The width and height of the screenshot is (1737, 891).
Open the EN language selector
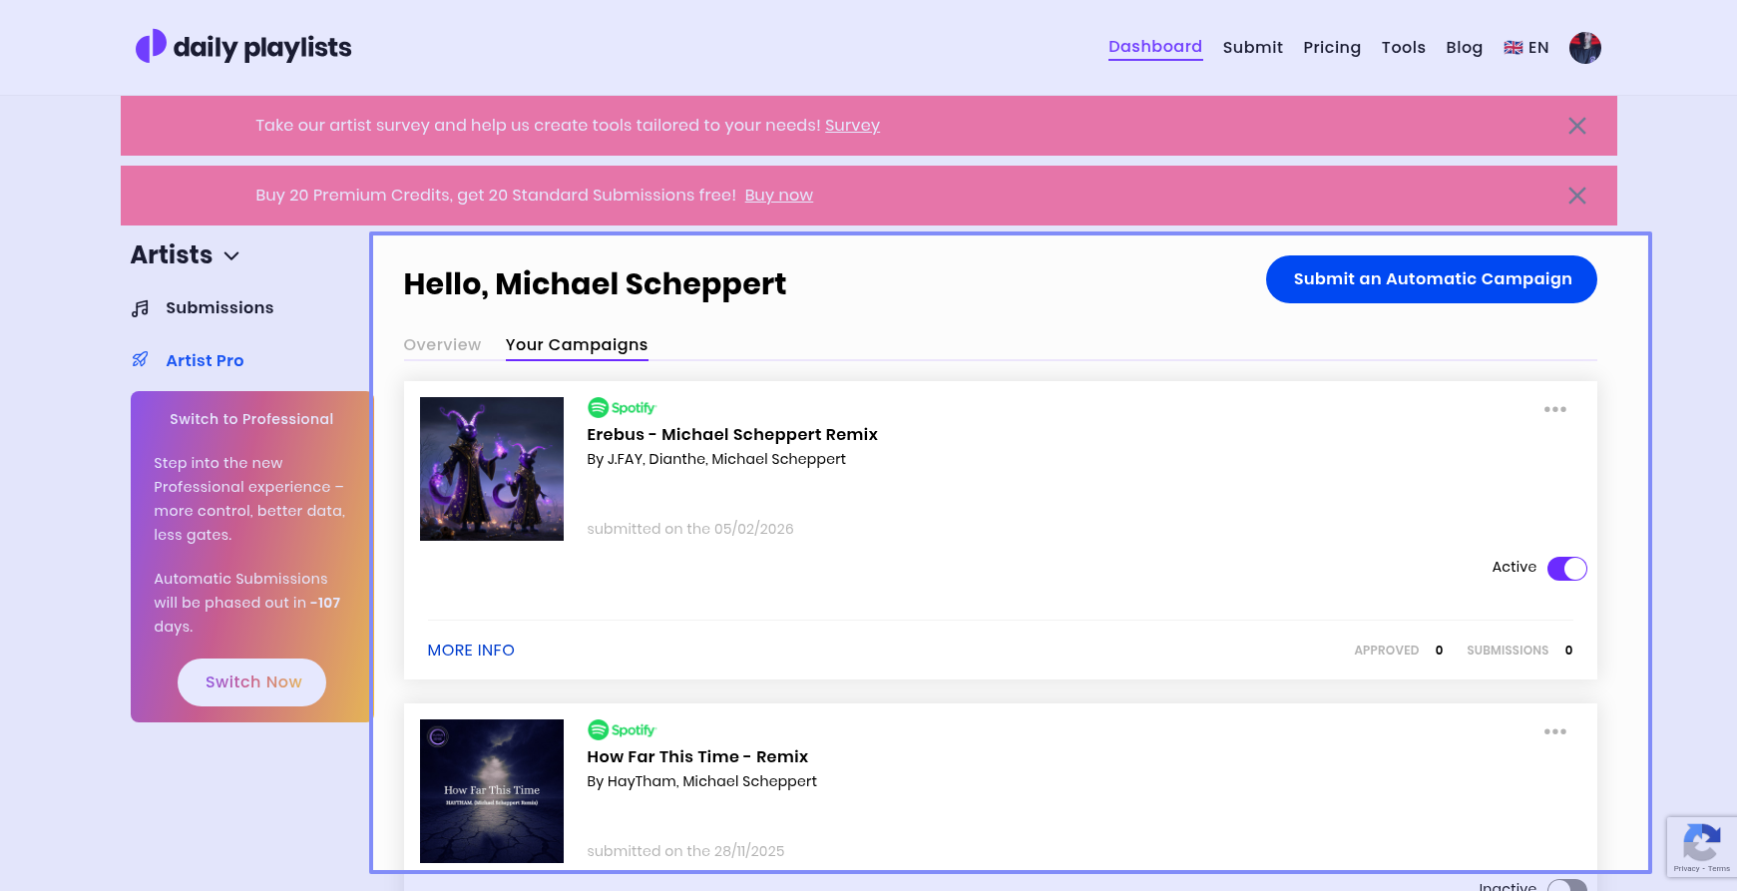pos(1525,47)
